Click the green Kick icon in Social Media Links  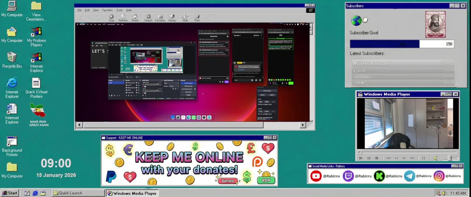click(379, 176)
